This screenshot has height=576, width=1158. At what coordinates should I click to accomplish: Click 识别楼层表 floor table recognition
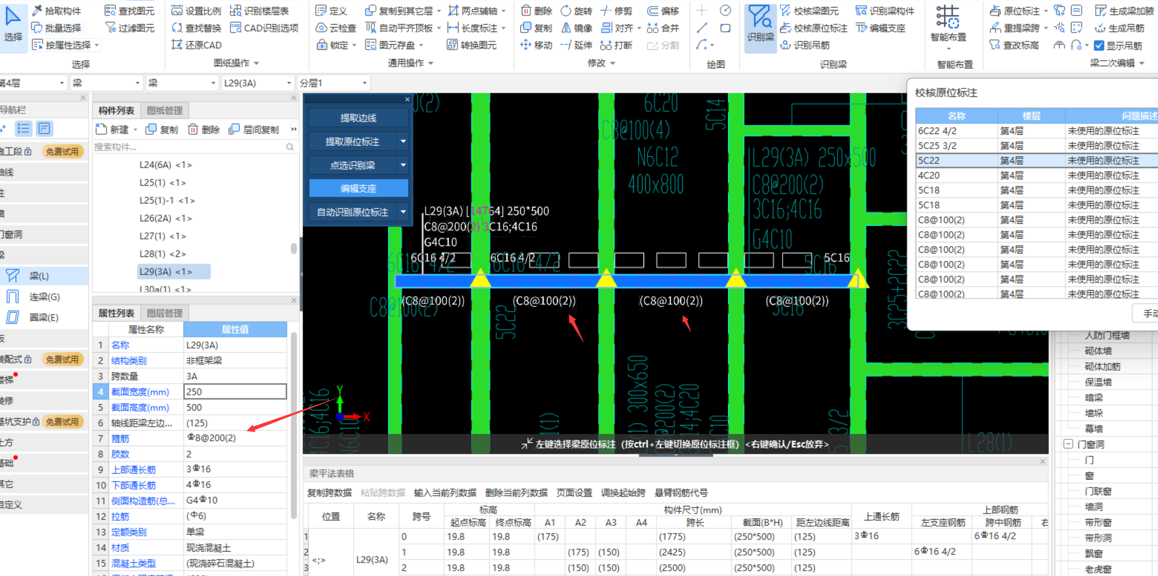tap(260, 10)
